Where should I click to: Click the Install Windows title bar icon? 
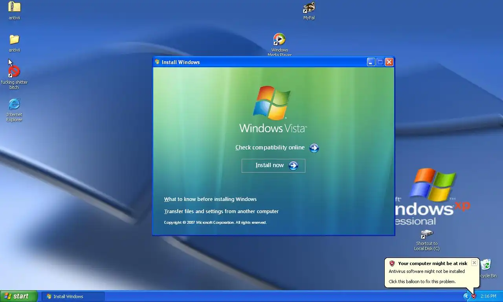pyautogui.click(x=157, y=62)
